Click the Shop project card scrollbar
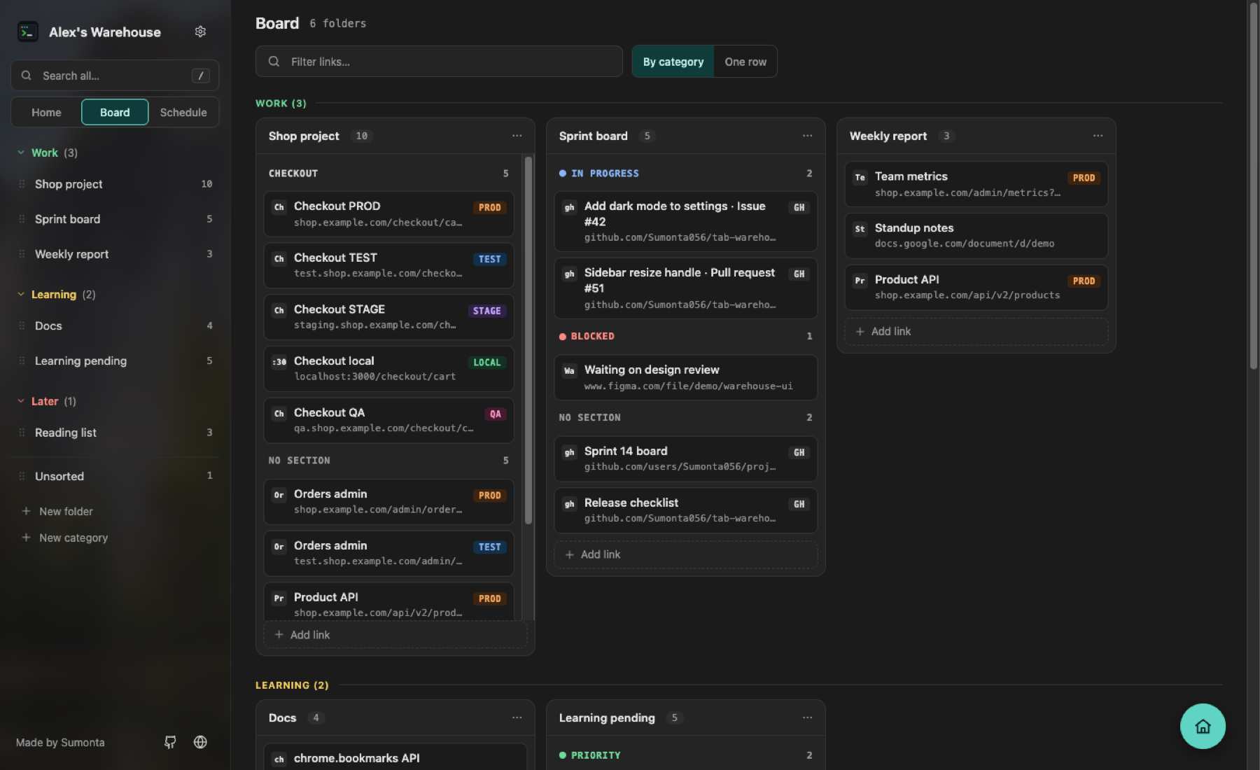Viewport: 1260px width, 770px height. click(528, 340)
